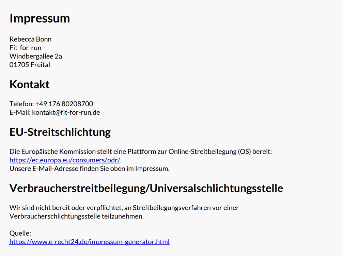Click the postal line 01705 Freital
The width and height of the screenshot is (343, 256).
click(30, 65)
